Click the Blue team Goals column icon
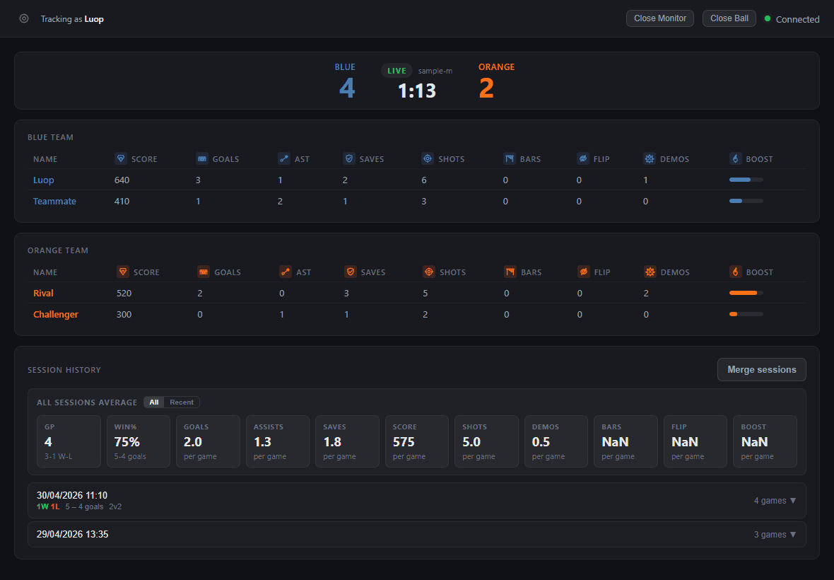 [x=202, y=158]
